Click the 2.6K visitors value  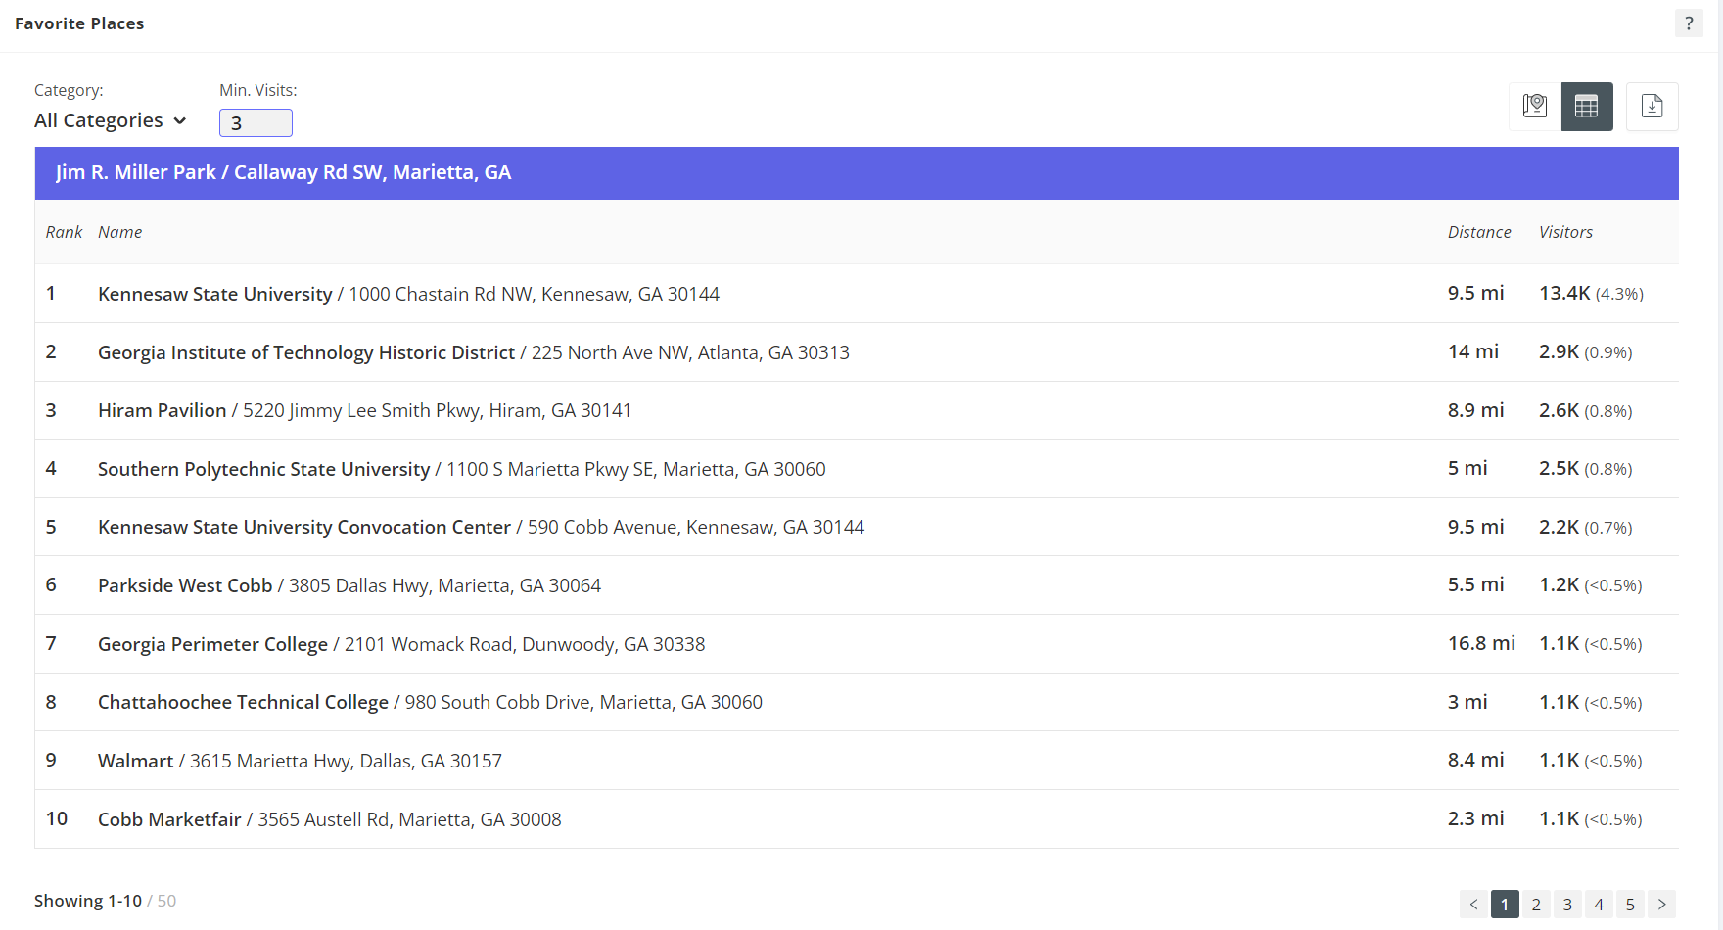click(1560, 410)
